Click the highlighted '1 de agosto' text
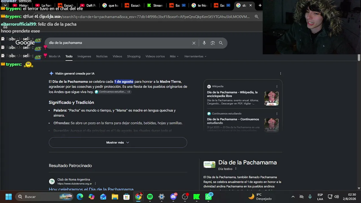This screenshot has height=203, width=361. tap(124, 81)
